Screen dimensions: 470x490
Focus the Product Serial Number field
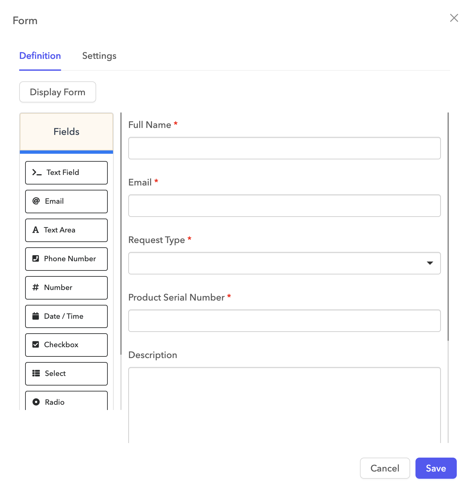click(284, 321)
